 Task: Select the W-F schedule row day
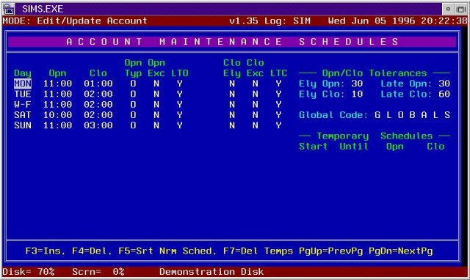pyautogui.click(x=23, y=104)
